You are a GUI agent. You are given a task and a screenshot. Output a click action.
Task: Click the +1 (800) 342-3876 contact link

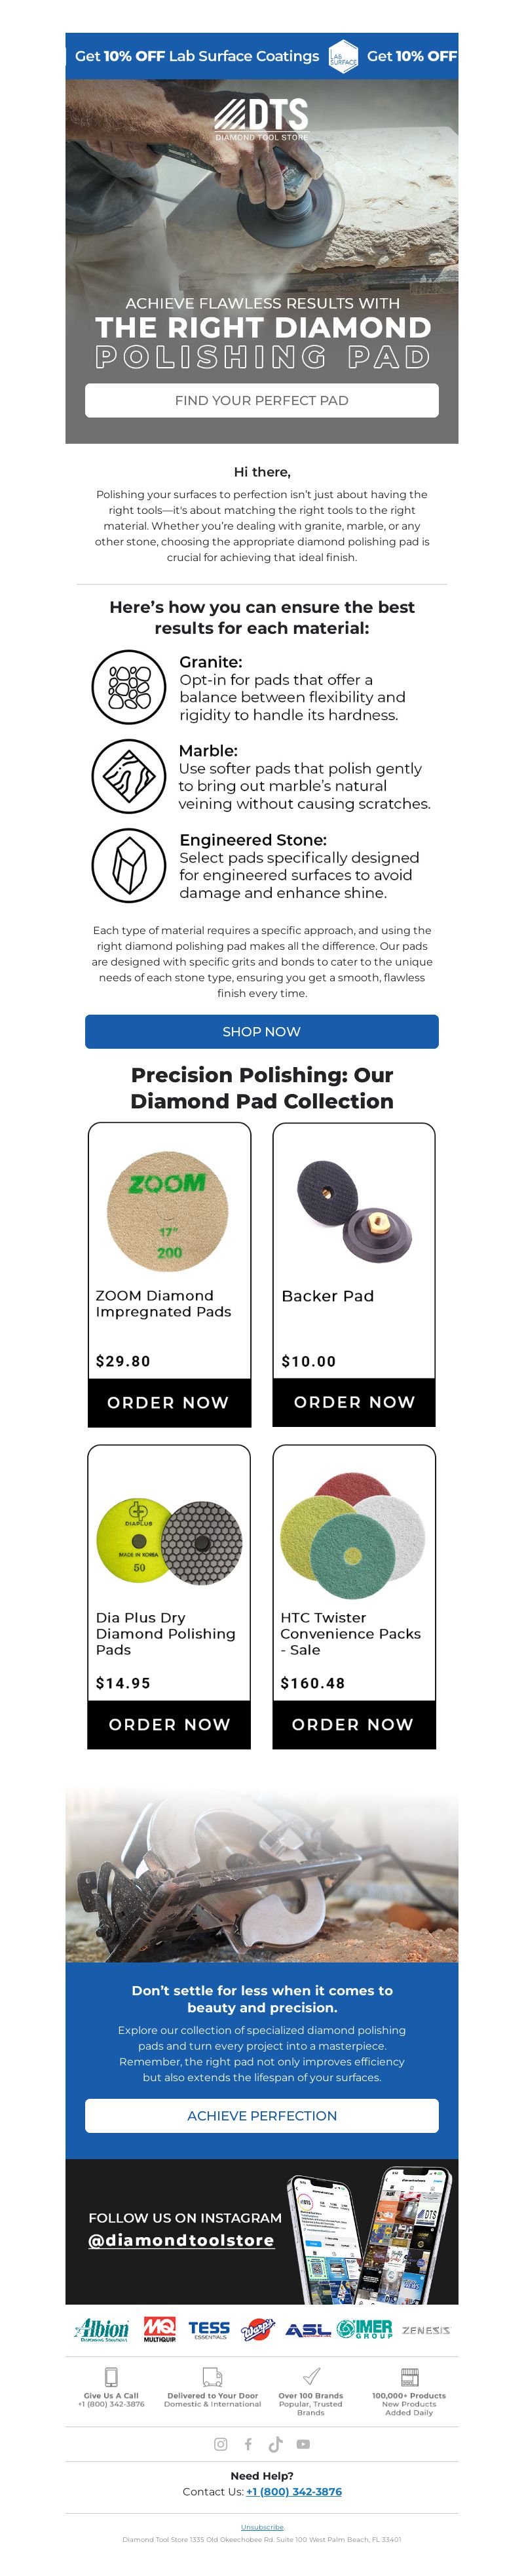294,2491
